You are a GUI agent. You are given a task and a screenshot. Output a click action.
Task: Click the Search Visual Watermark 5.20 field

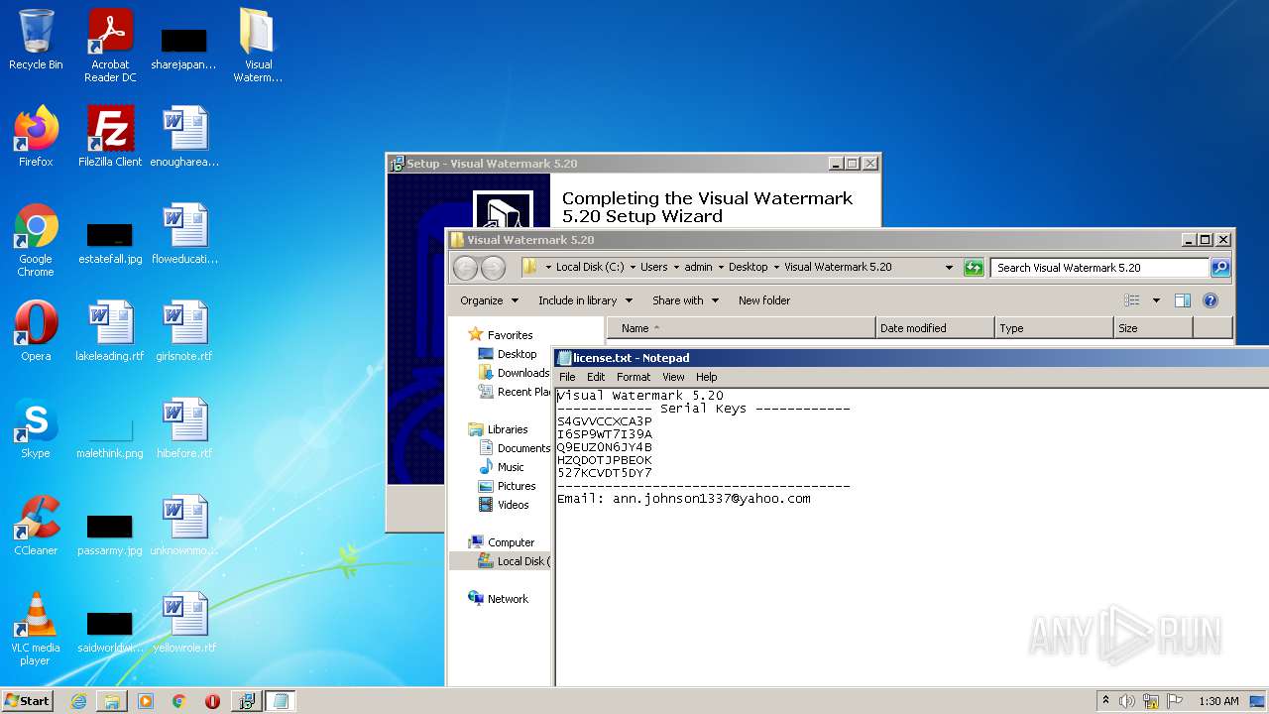click(x=1099, y=268)
